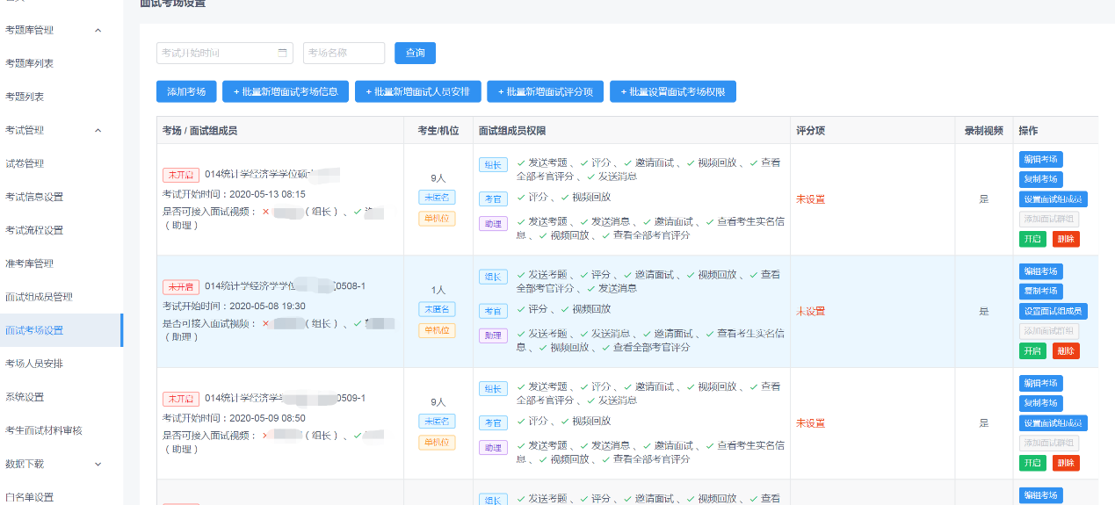
Task: Click the 未开启 tag of the 0509-1 room
Action: [x=181, y=399]
